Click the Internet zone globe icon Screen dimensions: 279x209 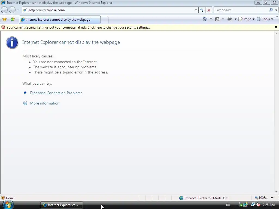tap(181, 198)
